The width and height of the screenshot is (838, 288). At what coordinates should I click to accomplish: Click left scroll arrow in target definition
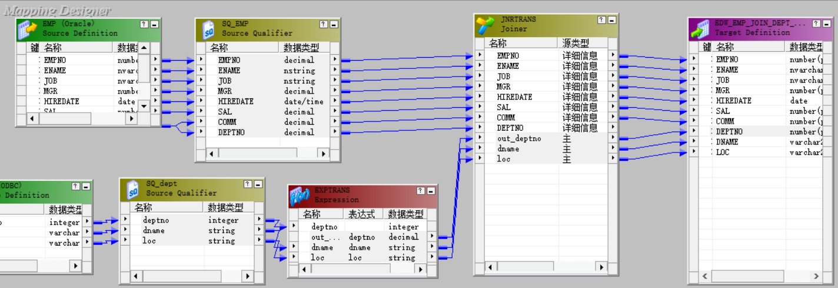point(705,276)
